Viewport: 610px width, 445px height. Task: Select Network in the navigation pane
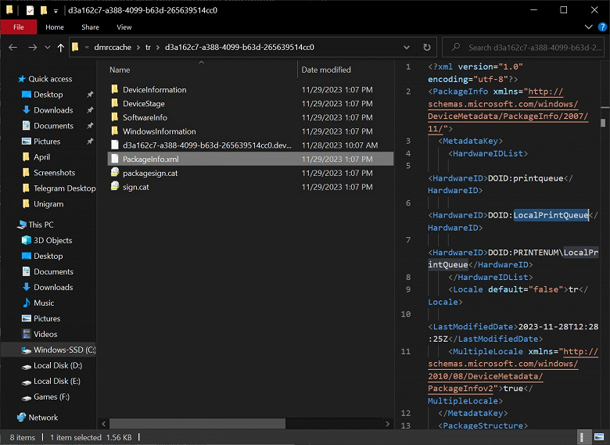pos(43,418)
